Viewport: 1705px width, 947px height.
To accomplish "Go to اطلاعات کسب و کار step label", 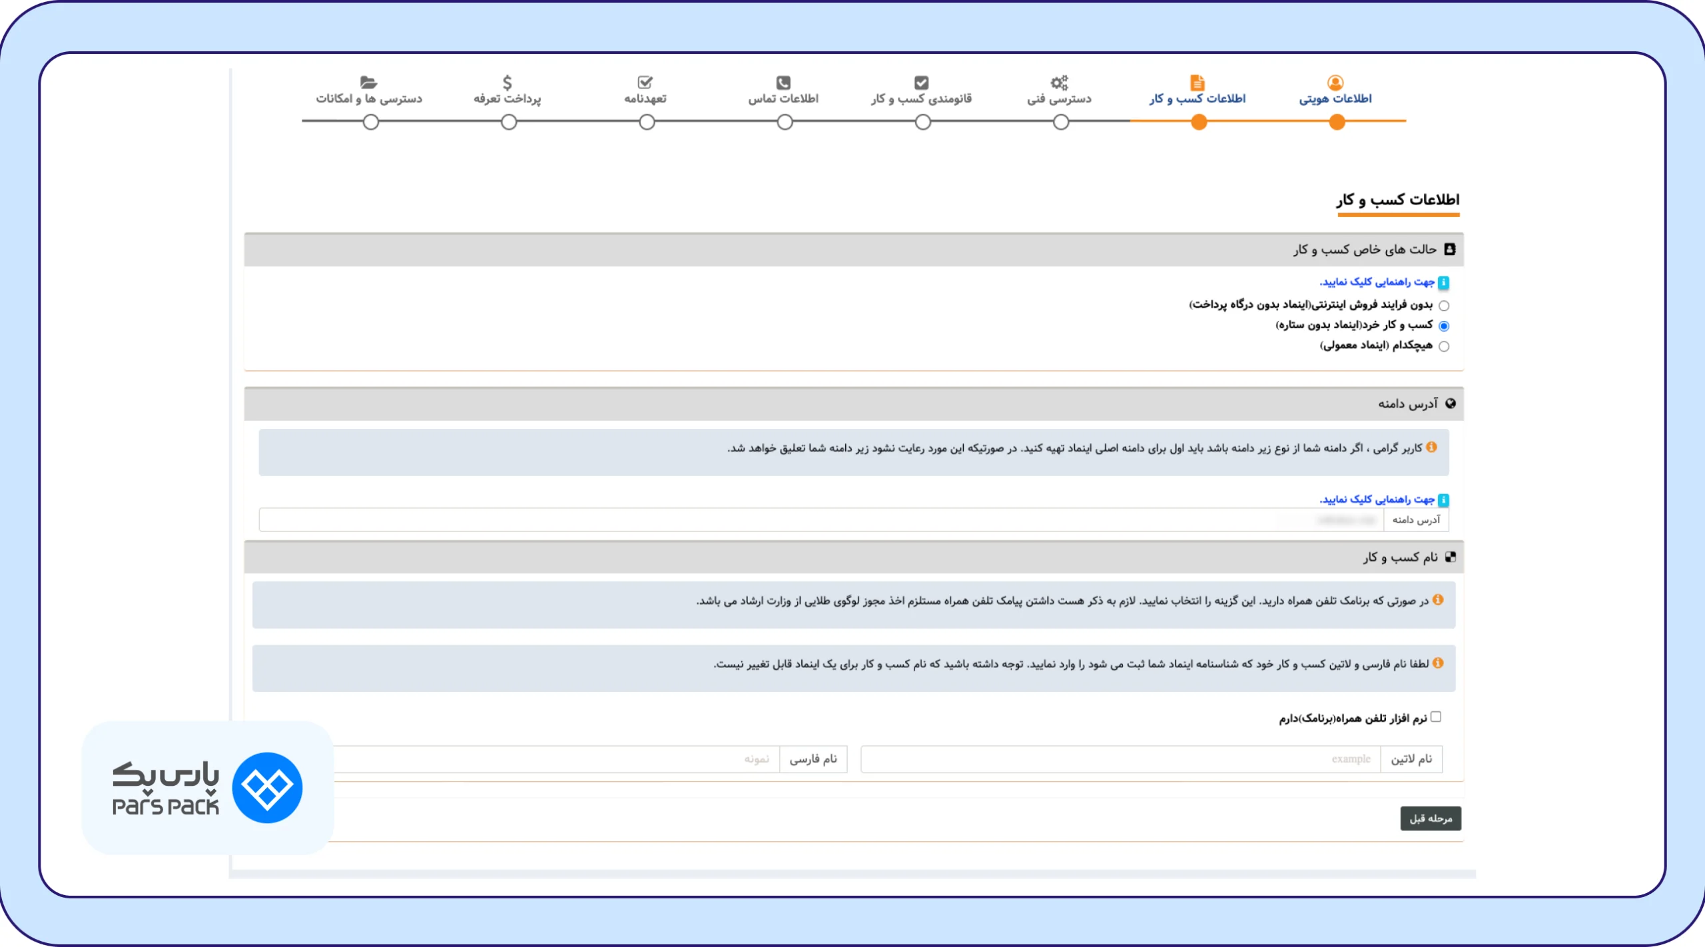I will click(x=1197, y=99).
